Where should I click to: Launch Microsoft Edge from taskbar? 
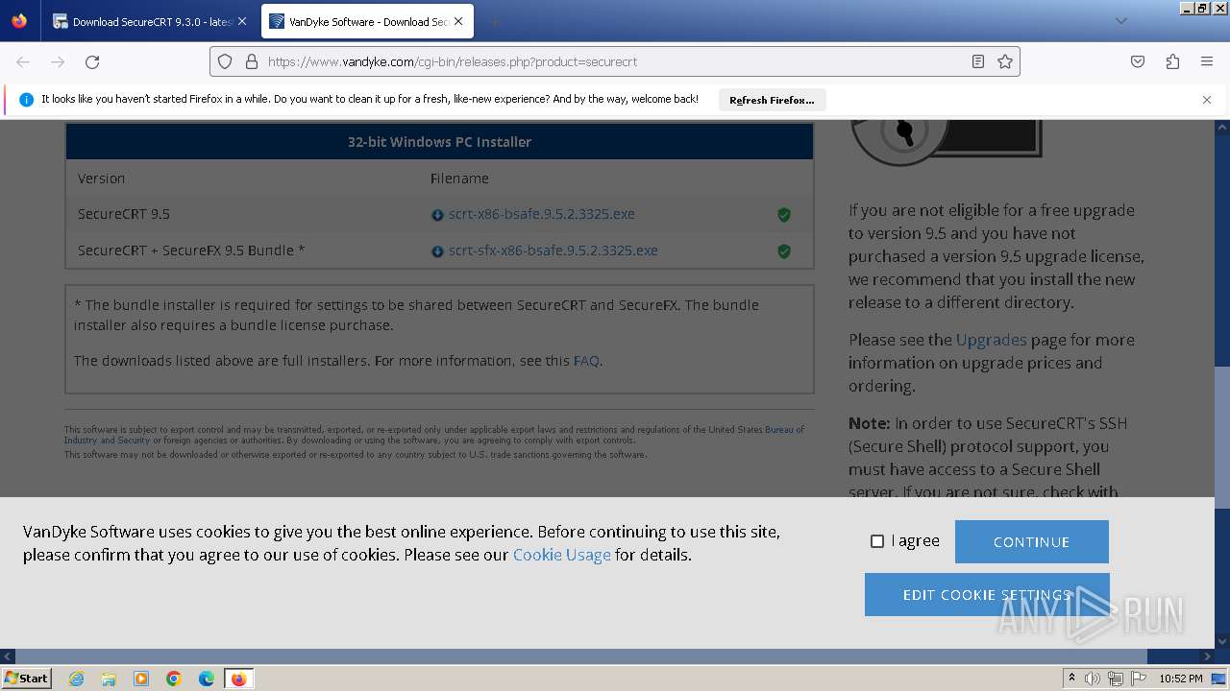click(x=207, y=679)
